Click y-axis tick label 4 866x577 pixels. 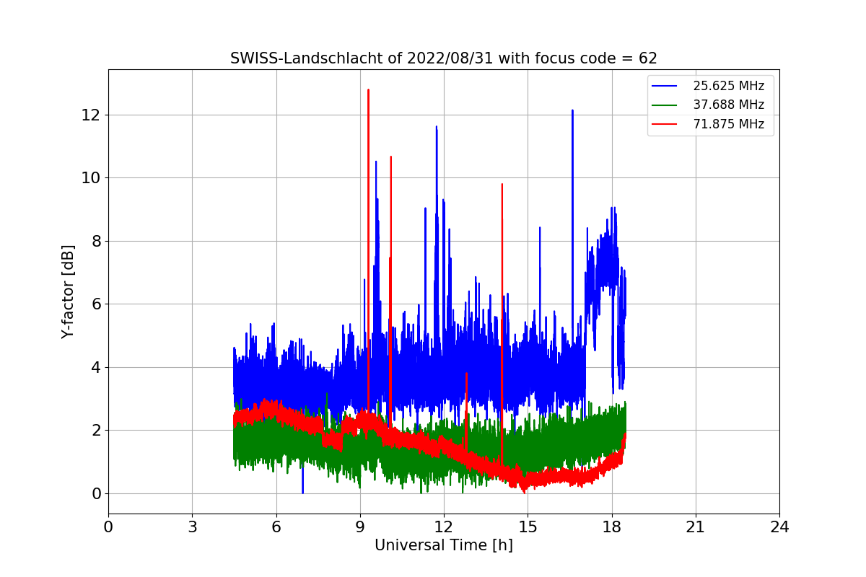(x=96, y=367)
